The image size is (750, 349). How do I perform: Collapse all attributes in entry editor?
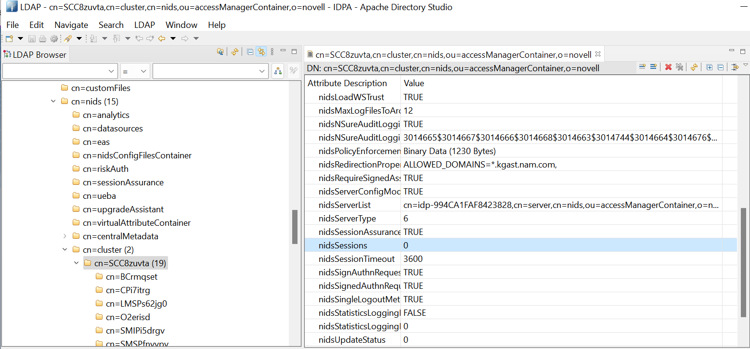click(x=720, y=67)
